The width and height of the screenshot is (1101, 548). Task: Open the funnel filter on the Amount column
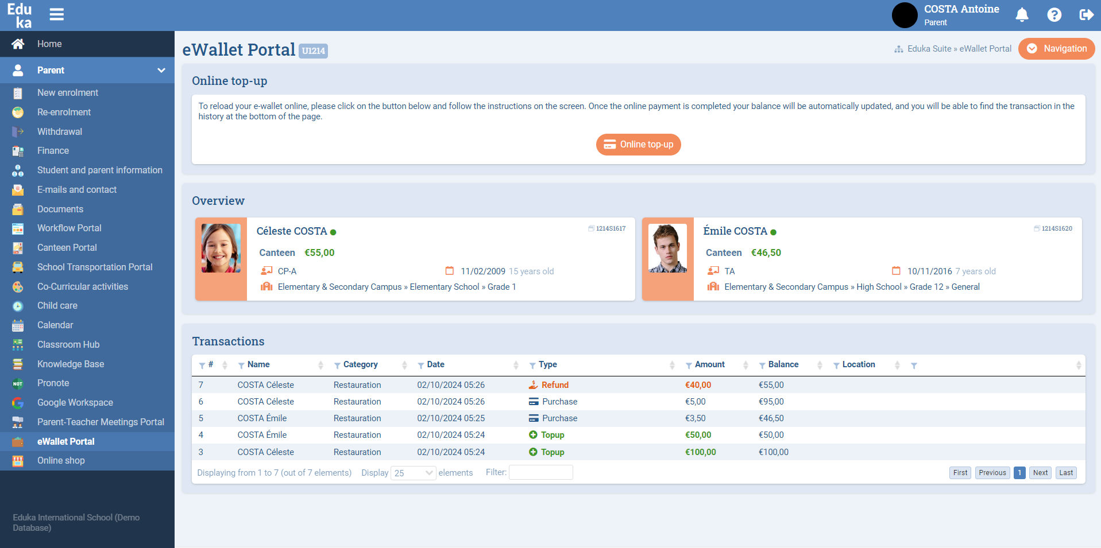pyautogui.click(x=689, y=365)
